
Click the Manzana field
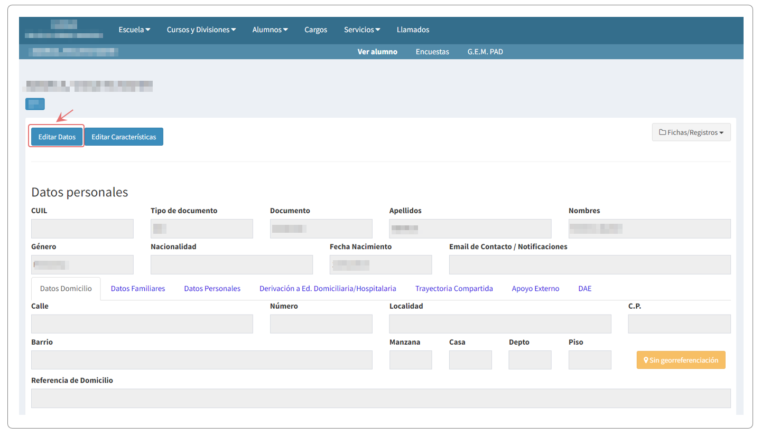[x=411, y=359]
